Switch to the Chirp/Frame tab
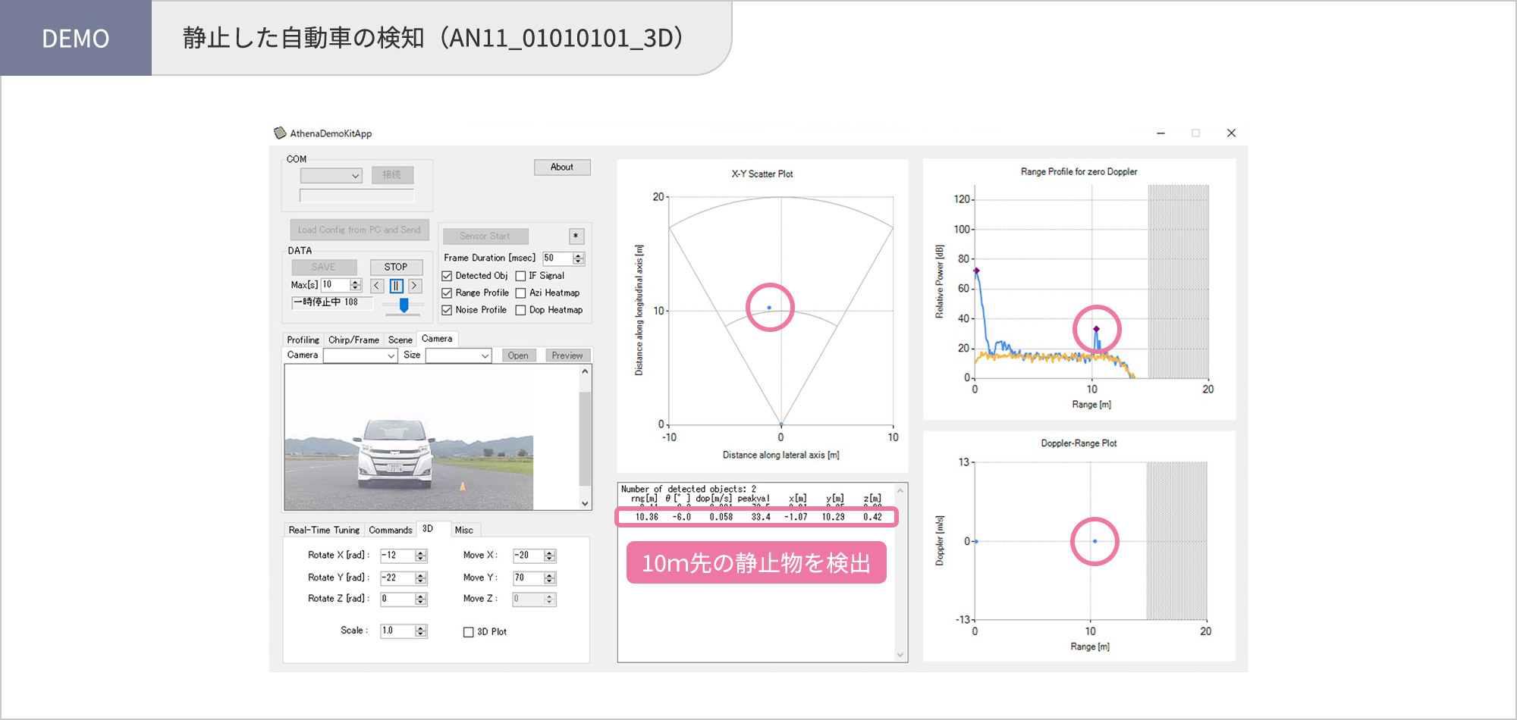Screen dimensions: 1517x720 [353, 340]
